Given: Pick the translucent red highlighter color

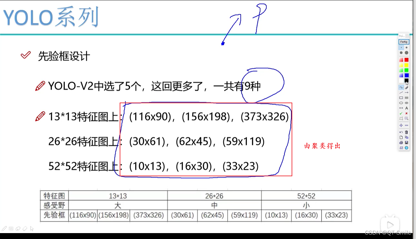Looking at the screenshot, I should point(401,60).
